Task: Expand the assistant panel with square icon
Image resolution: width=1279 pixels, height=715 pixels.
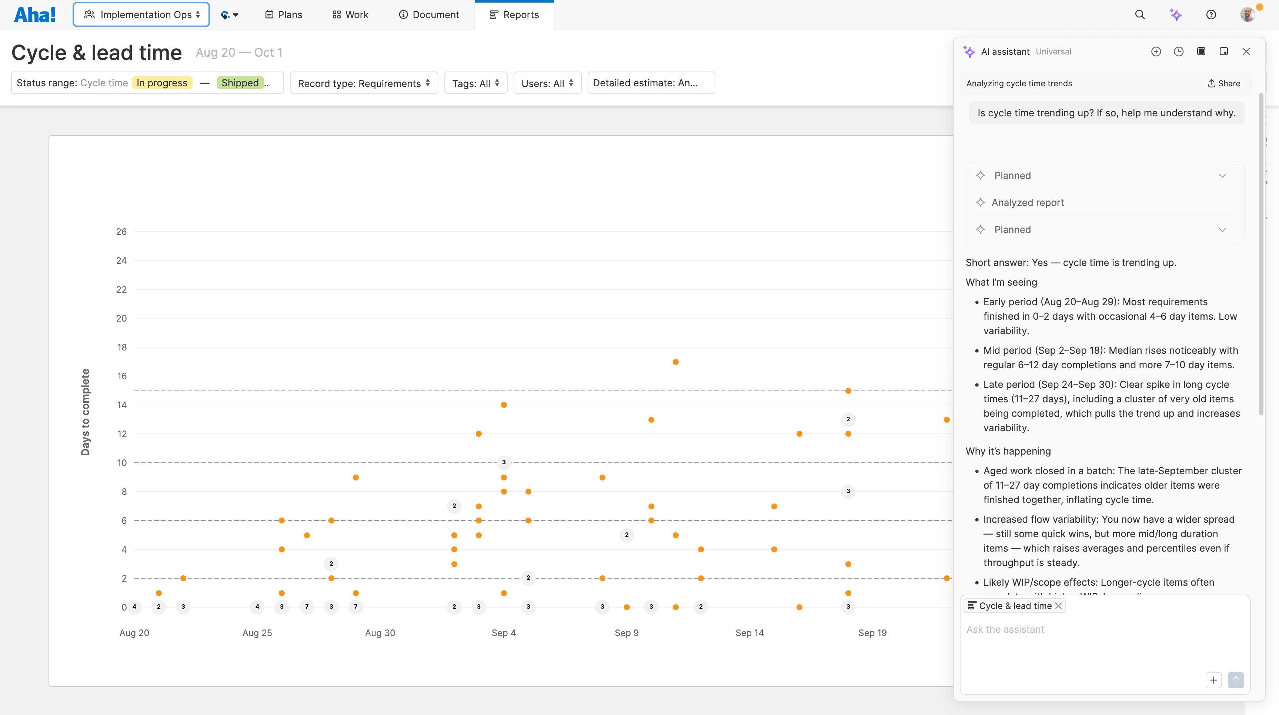Action: click(x=1201, y=51)
